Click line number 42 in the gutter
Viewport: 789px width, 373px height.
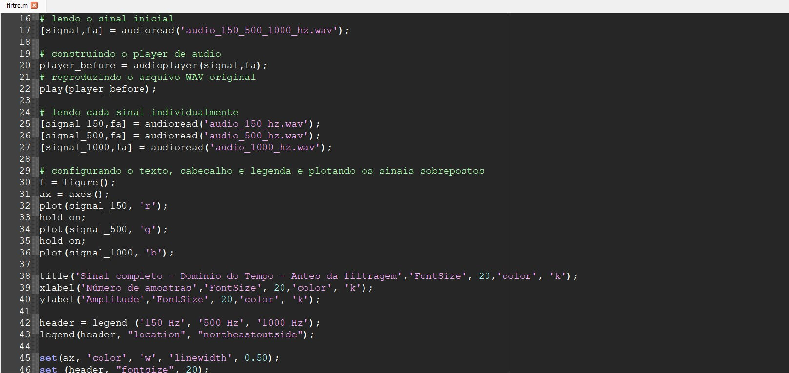(24, 323)
